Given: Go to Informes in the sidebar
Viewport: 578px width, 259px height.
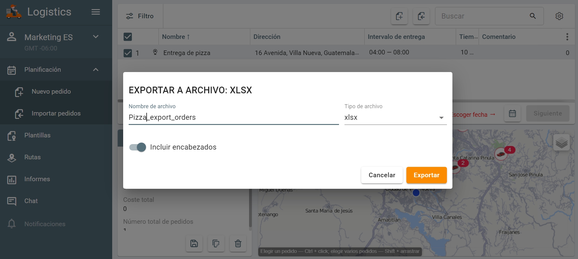Looking at the screenshot, I should [37, 179].
